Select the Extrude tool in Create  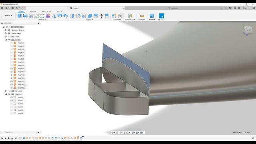pos(20,16)
